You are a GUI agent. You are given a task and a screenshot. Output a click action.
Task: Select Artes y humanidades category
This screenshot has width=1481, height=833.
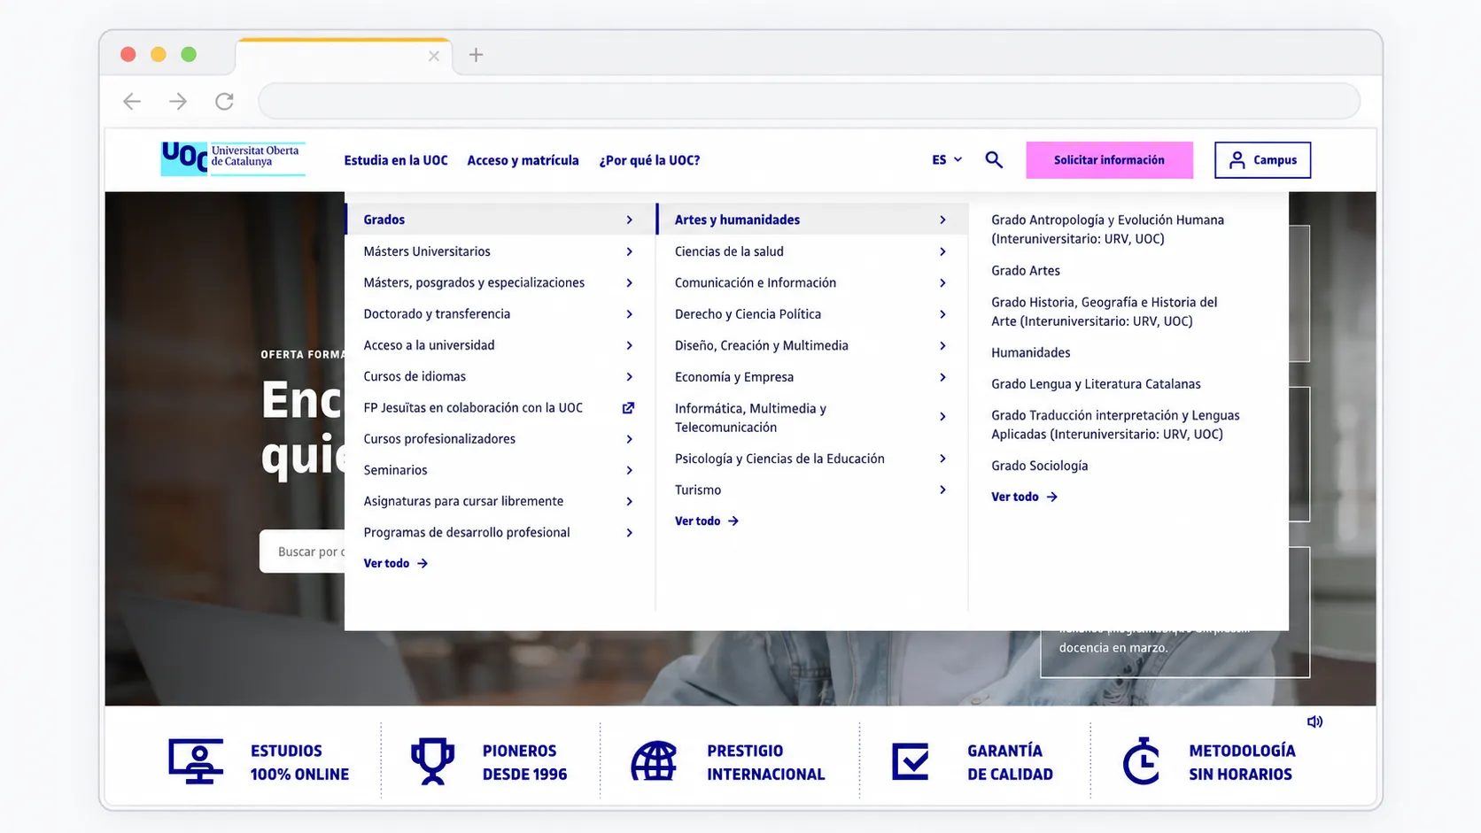[810, 220]
